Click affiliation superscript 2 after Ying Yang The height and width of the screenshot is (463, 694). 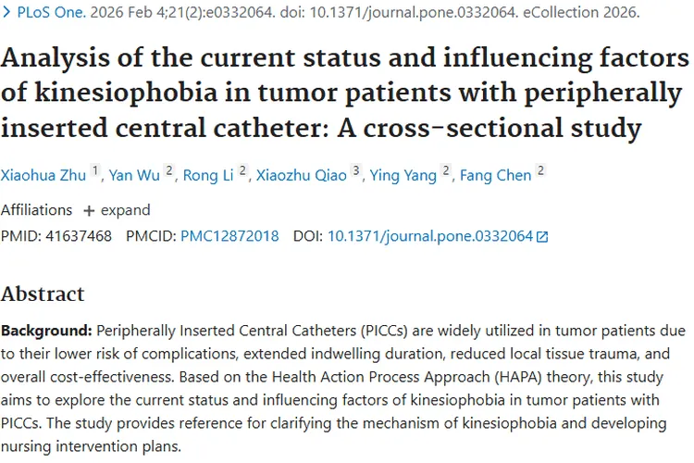coord(446,171)
